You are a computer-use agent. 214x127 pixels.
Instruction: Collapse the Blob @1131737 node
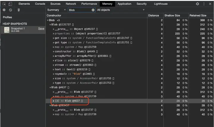point(50,25)
